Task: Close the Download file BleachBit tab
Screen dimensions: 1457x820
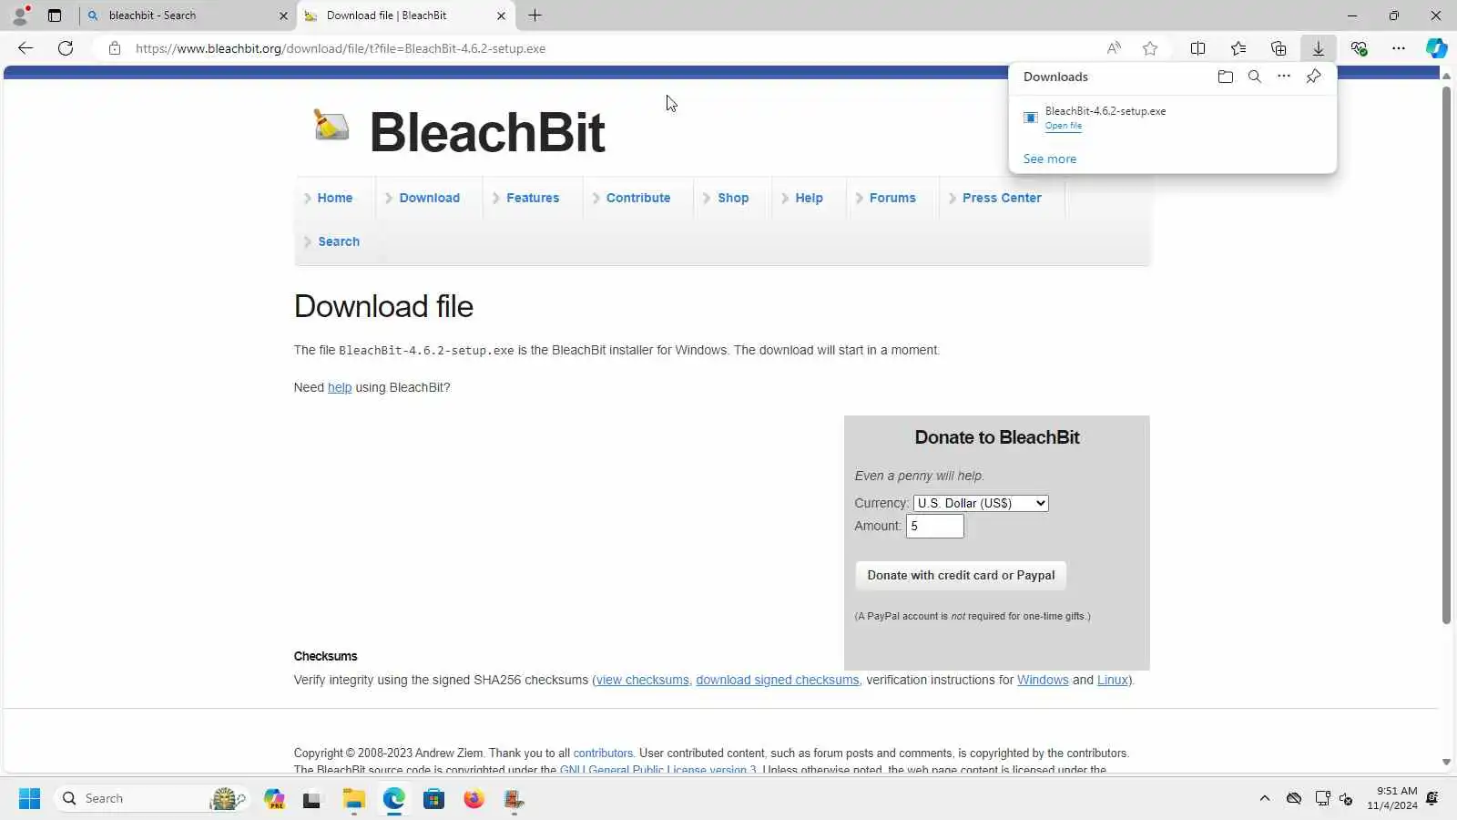Action: pyautogui.click(x=501, y=15)
